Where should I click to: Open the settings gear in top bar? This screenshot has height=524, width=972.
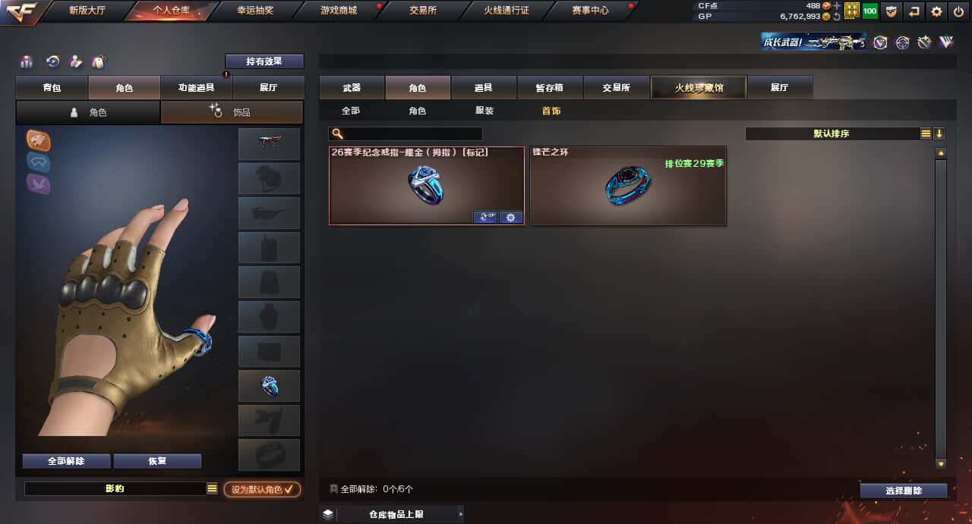[x=936, y=11]
